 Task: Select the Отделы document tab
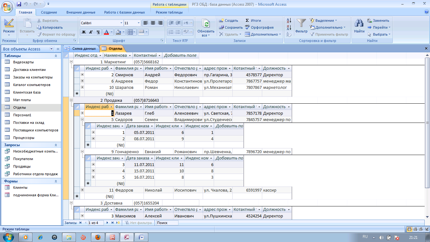(112, 49)
